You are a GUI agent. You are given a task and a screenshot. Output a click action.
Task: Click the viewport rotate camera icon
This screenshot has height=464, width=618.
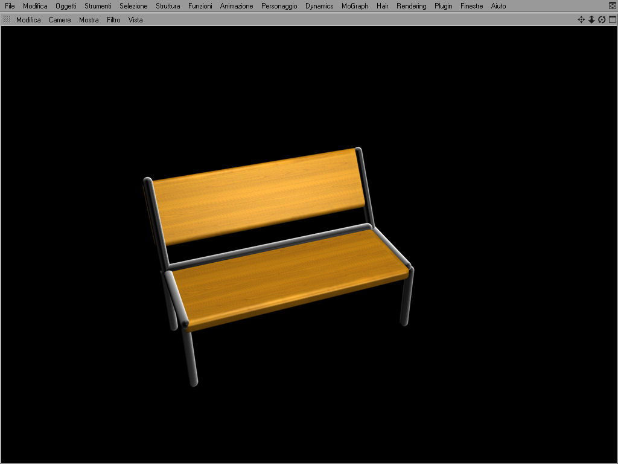coord(602,20)
